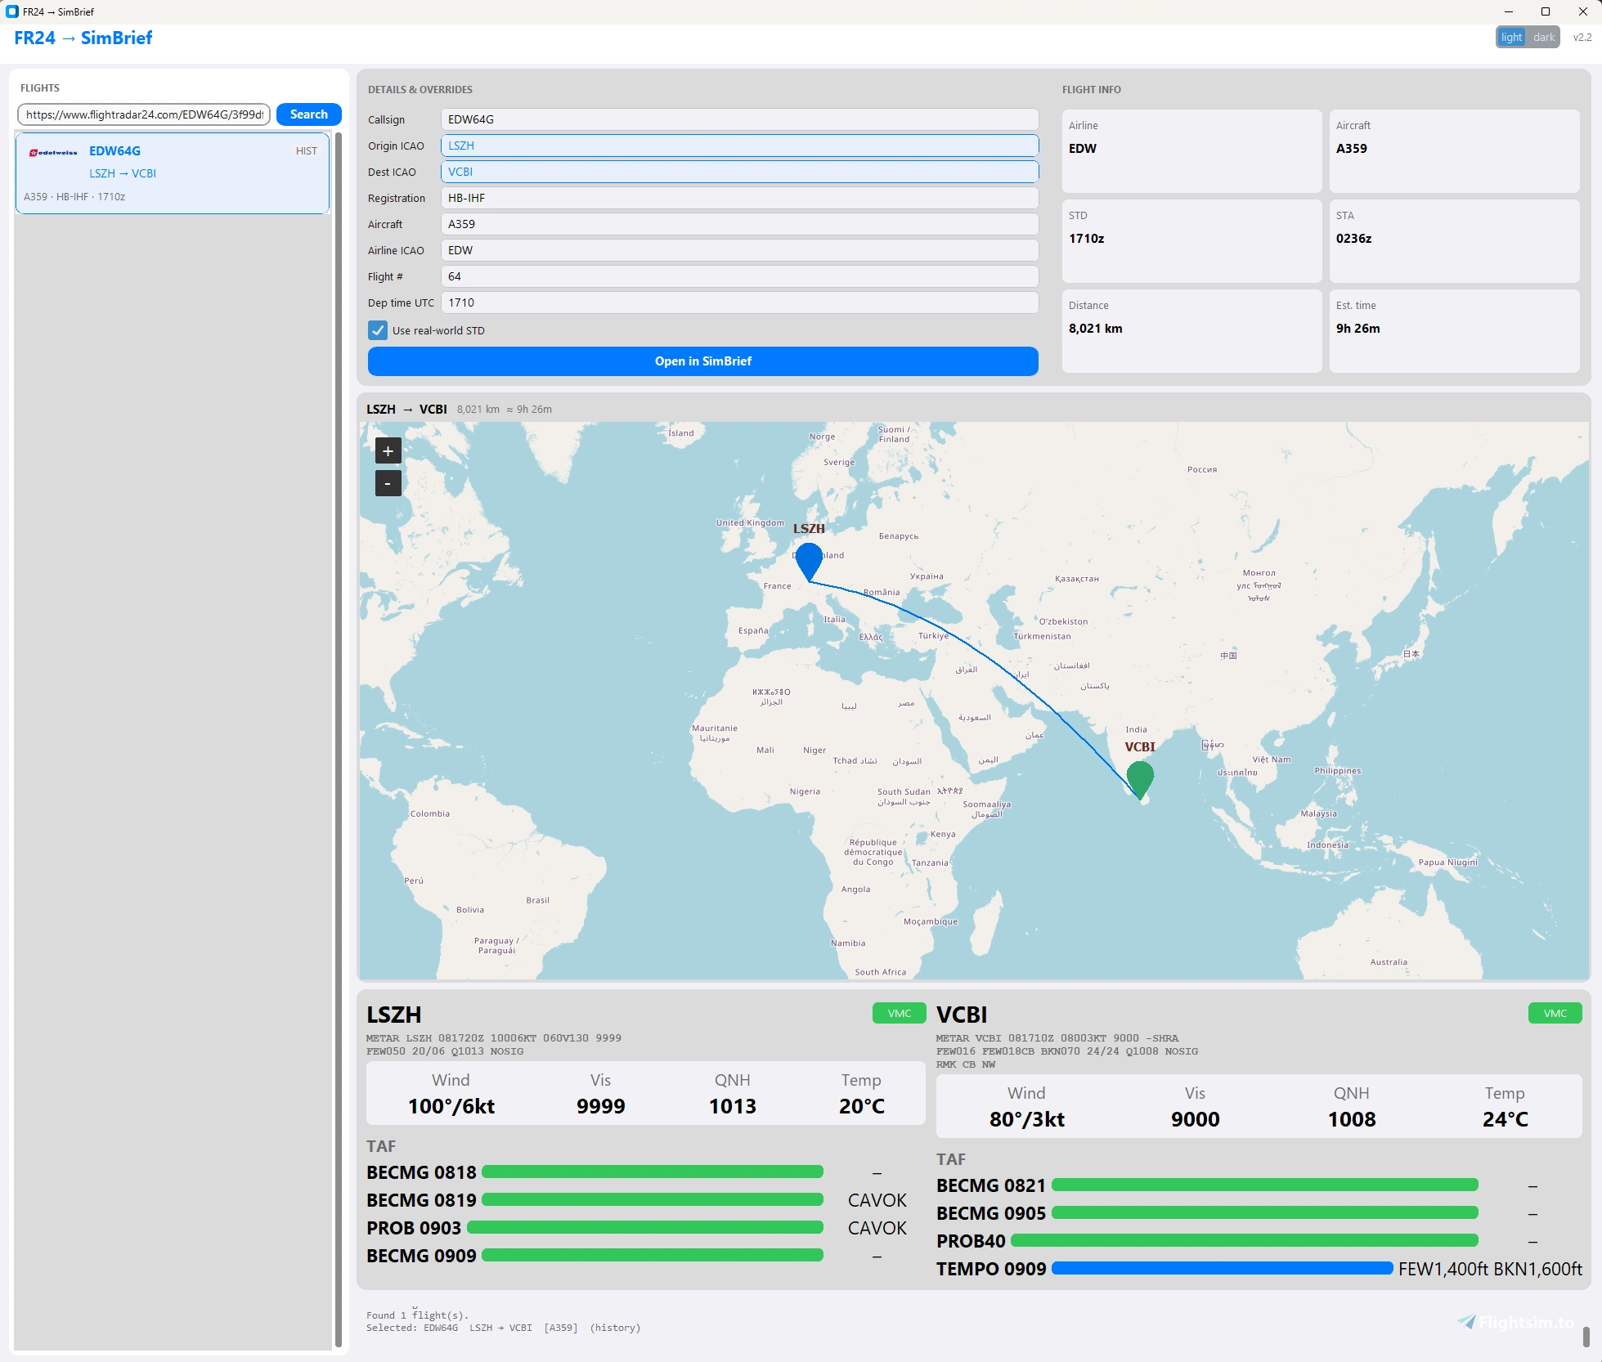
Task: Uncheck Use real-world STD checkbox
Action: pos(378,330)
